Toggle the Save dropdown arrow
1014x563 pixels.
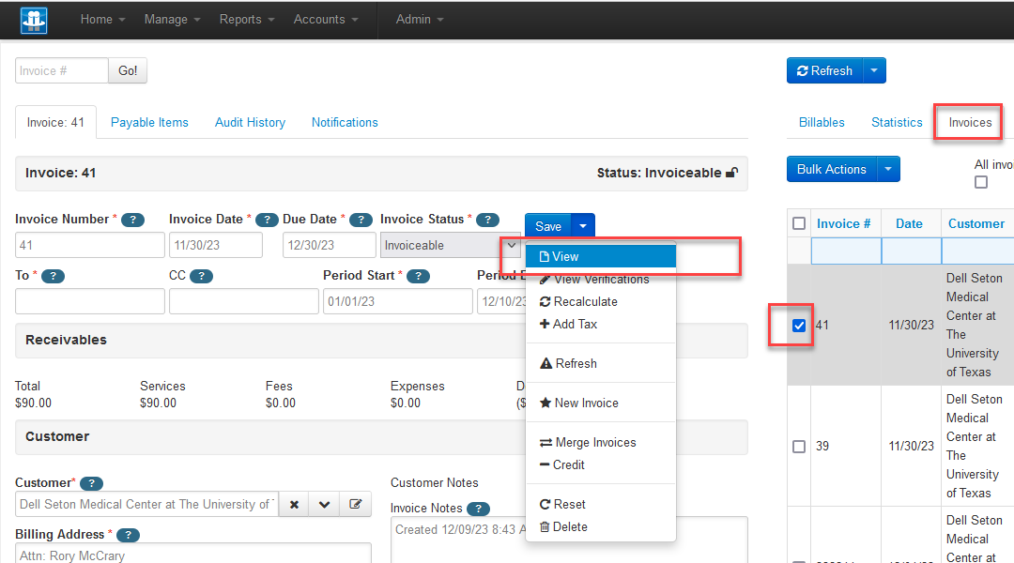583,226
